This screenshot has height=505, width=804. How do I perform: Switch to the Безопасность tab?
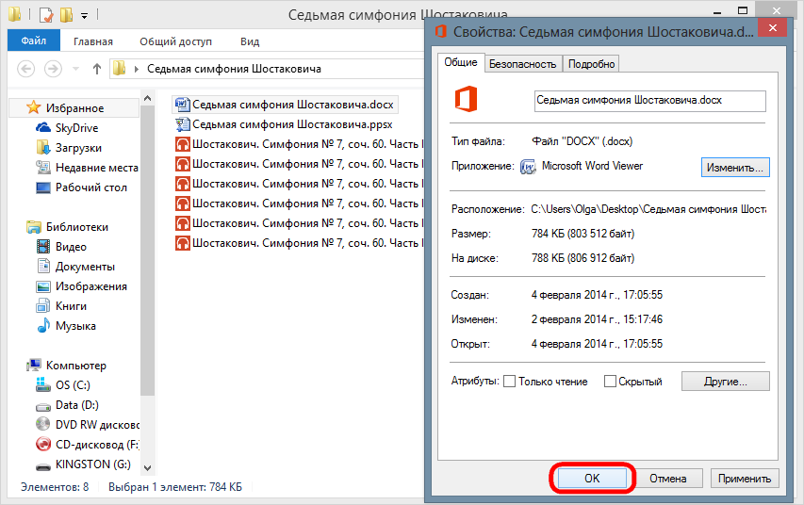click(x=523, y=64)
